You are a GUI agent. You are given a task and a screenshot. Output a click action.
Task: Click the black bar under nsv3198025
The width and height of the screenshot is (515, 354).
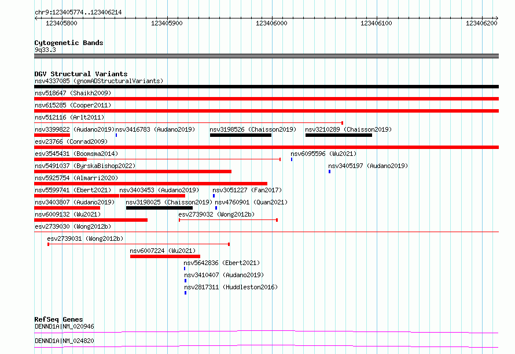[x=159, y=208]
